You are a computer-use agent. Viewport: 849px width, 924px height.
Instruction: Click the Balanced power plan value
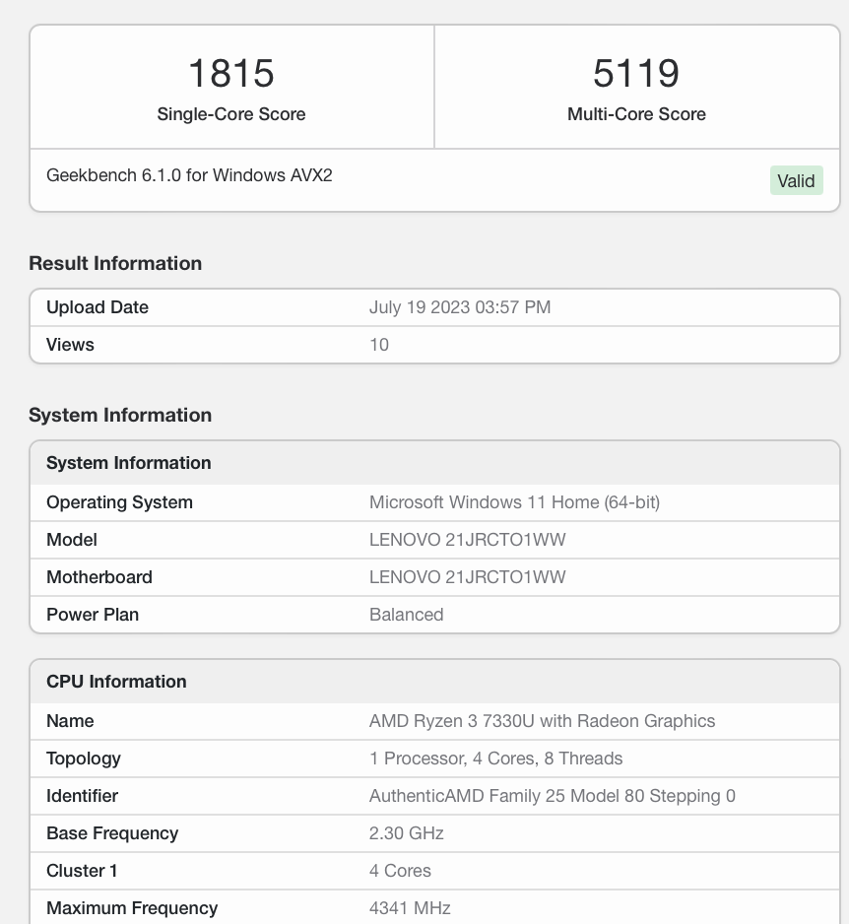tap(407, 615)
